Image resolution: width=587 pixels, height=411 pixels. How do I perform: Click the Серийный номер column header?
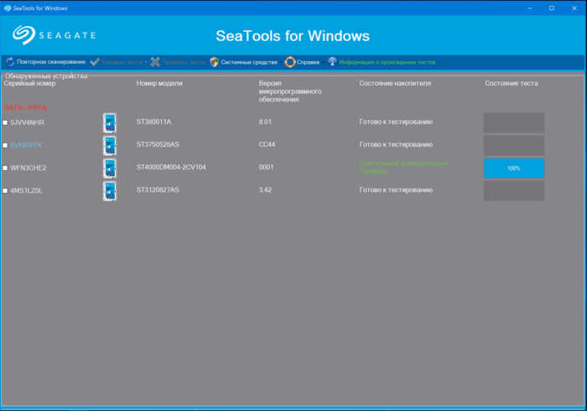coord(29,84)
